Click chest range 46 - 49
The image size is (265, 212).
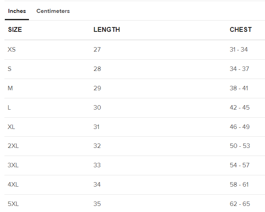pyautogui.click(x=240, y=127)
